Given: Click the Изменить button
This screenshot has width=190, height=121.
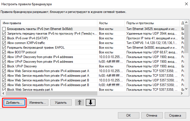Looking at the screenshot, I should 38,103.
